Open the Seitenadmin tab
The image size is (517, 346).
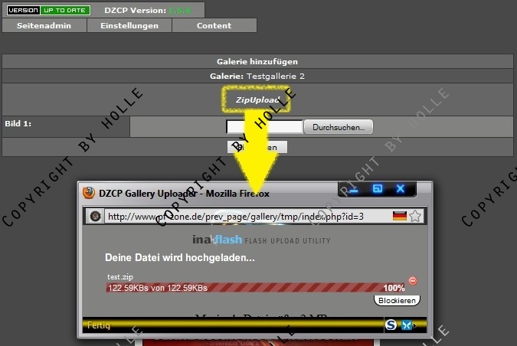pyautogui.click(x=44, y=25)
